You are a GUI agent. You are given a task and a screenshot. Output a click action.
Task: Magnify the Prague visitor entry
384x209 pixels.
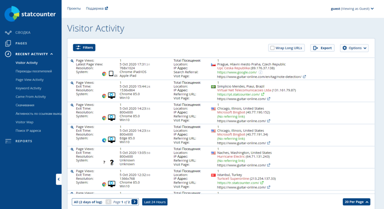pos(72,61)
